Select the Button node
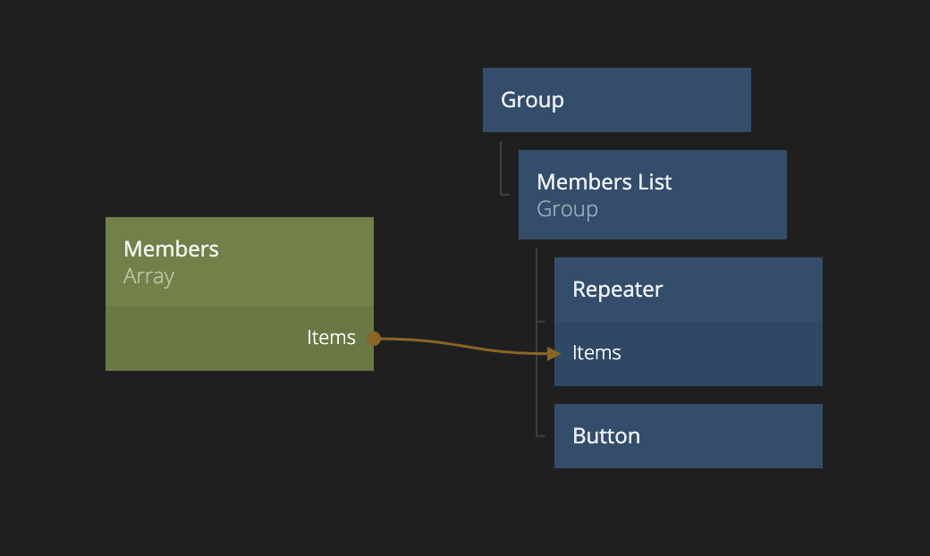 [x=688, y=436]
